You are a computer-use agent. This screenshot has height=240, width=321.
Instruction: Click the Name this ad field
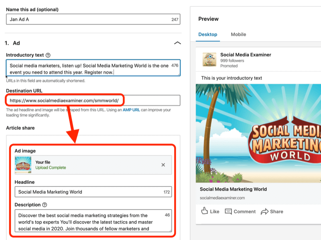pyautogui.click(x=93, y=19)
